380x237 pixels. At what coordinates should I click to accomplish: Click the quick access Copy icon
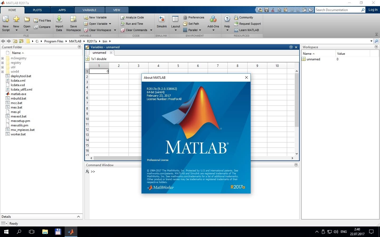coord(279,10)
